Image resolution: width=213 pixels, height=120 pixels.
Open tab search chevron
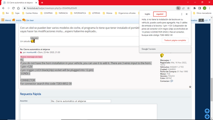coord(188,2)
